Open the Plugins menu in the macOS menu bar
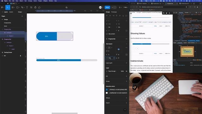 (40, 1)
